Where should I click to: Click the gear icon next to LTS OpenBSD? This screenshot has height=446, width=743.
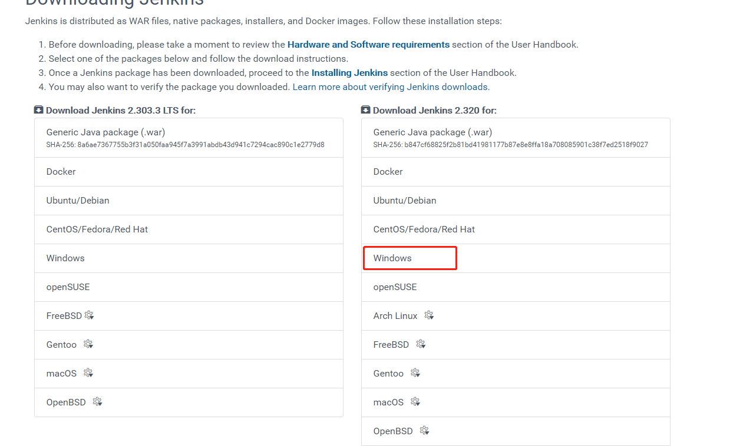pos(97,402)
